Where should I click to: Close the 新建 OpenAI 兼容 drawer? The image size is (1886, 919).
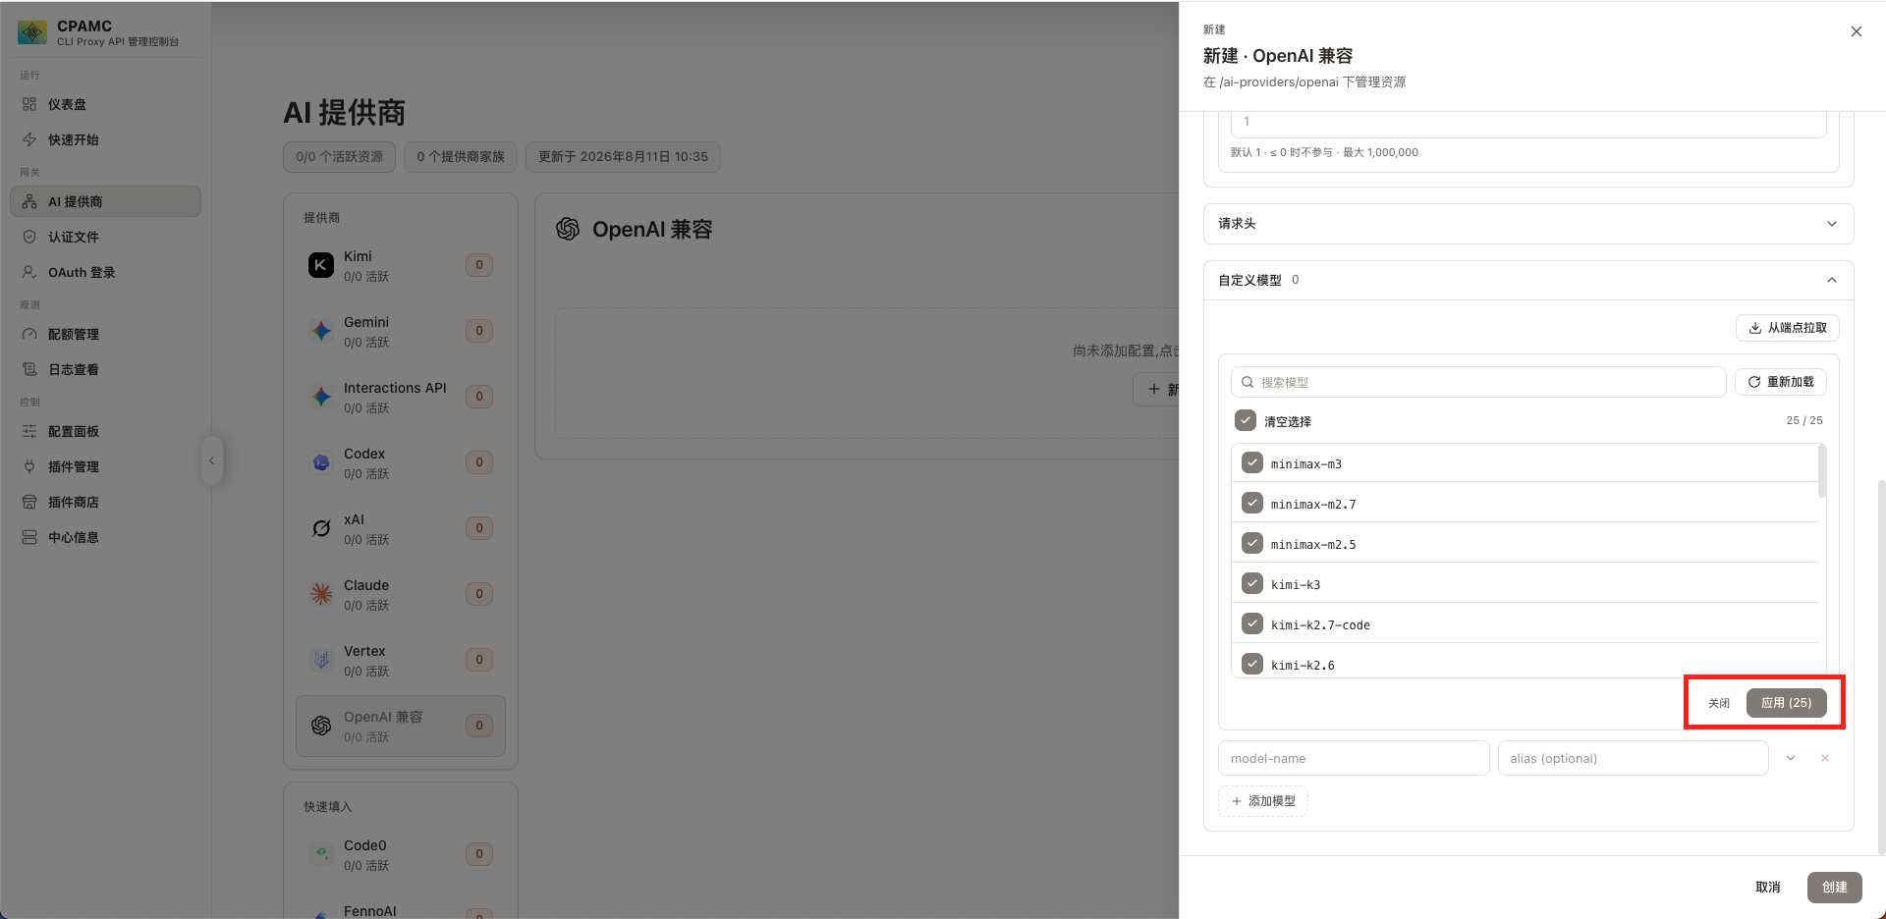pyautogui.click(x=1856, y=31)
